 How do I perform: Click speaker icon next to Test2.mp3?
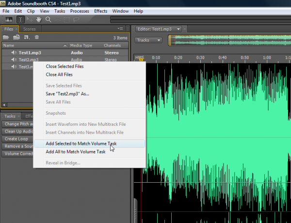tap(14, 59)
